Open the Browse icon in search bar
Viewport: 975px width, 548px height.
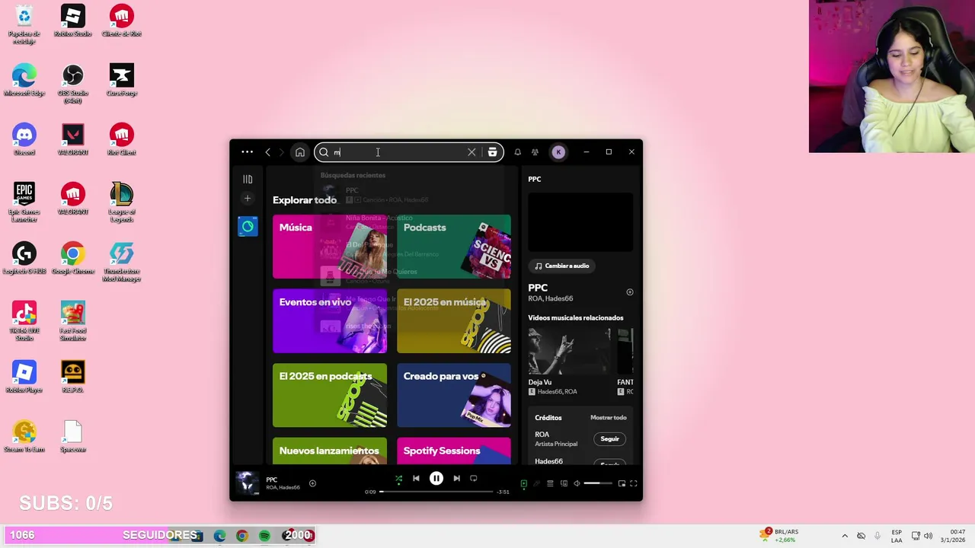pos(492,152)
